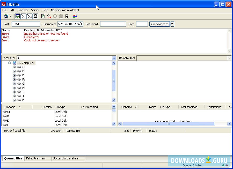Viewport: 233px width, 169px height.
Task: Open the Site Manager
Action: 6,16
